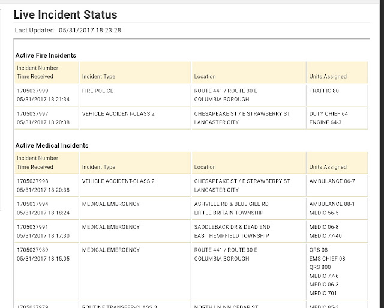Select the Ashville Rd & Blue Gill Rd location
384x308 pixels.
coord(232,204)
